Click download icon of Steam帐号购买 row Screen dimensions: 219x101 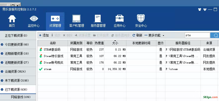tap(41, 62)
